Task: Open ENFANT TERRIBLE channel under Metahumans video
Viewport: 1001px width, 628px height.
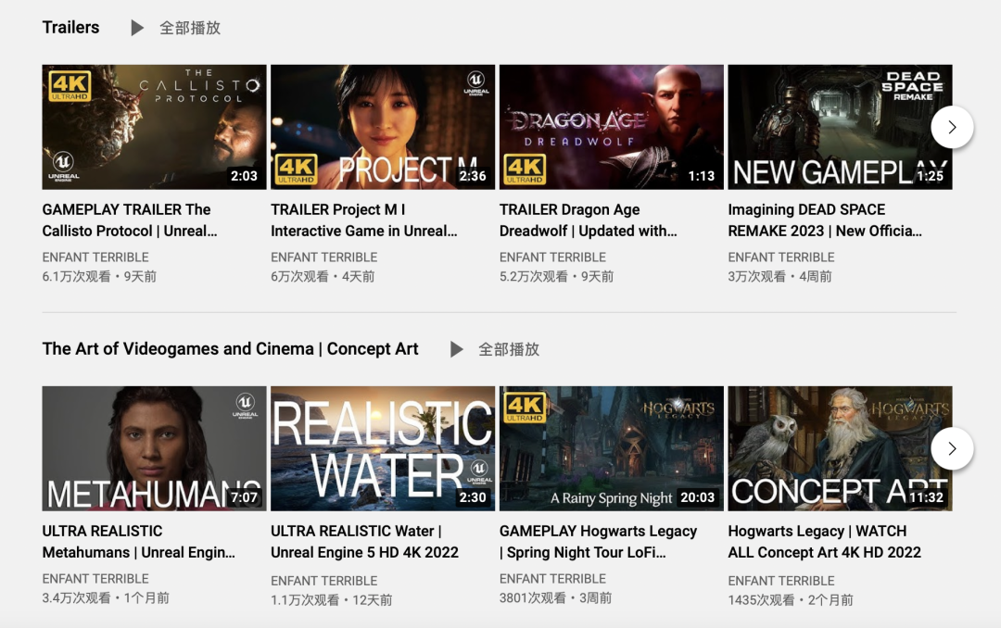Action: click(95, 579)
